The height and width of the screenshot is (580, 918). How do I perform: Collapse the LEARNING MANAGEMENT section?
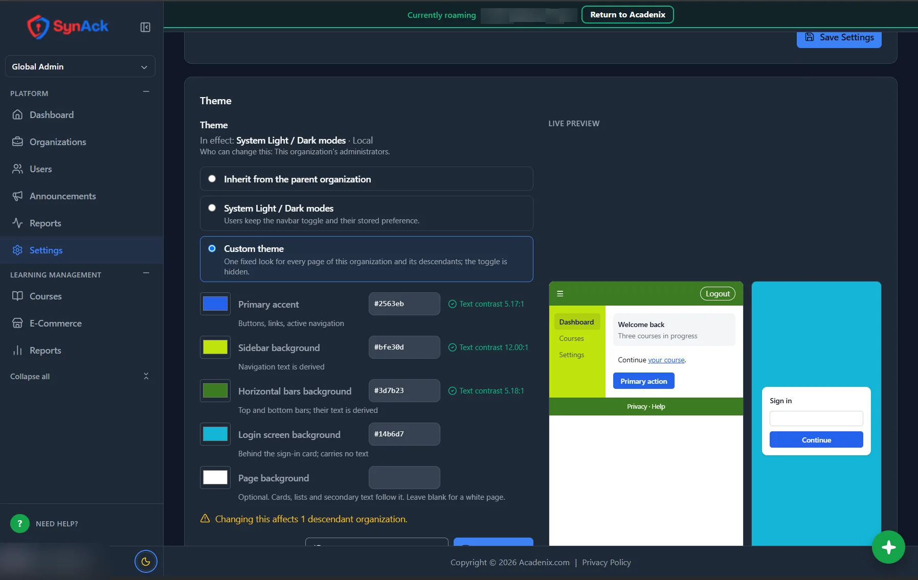[146, 273]
